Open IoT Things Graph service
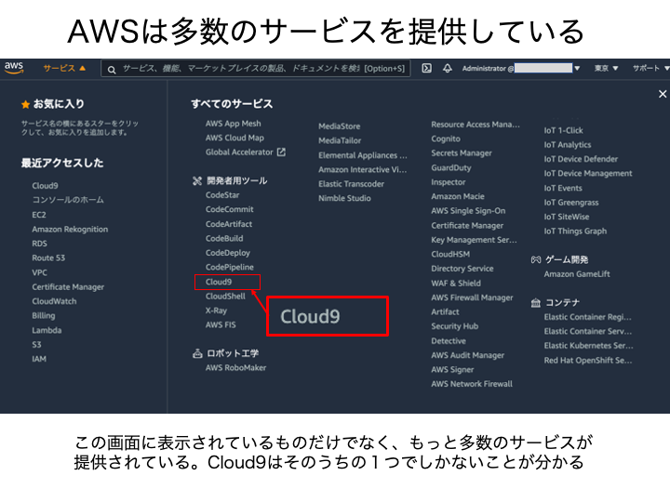670x502 pixels. 575,231
